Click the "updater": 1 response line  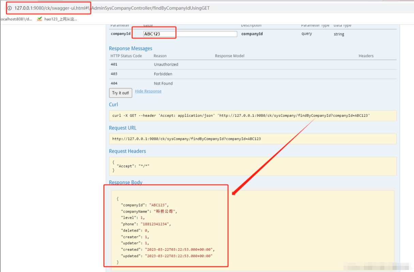(135, 243)
